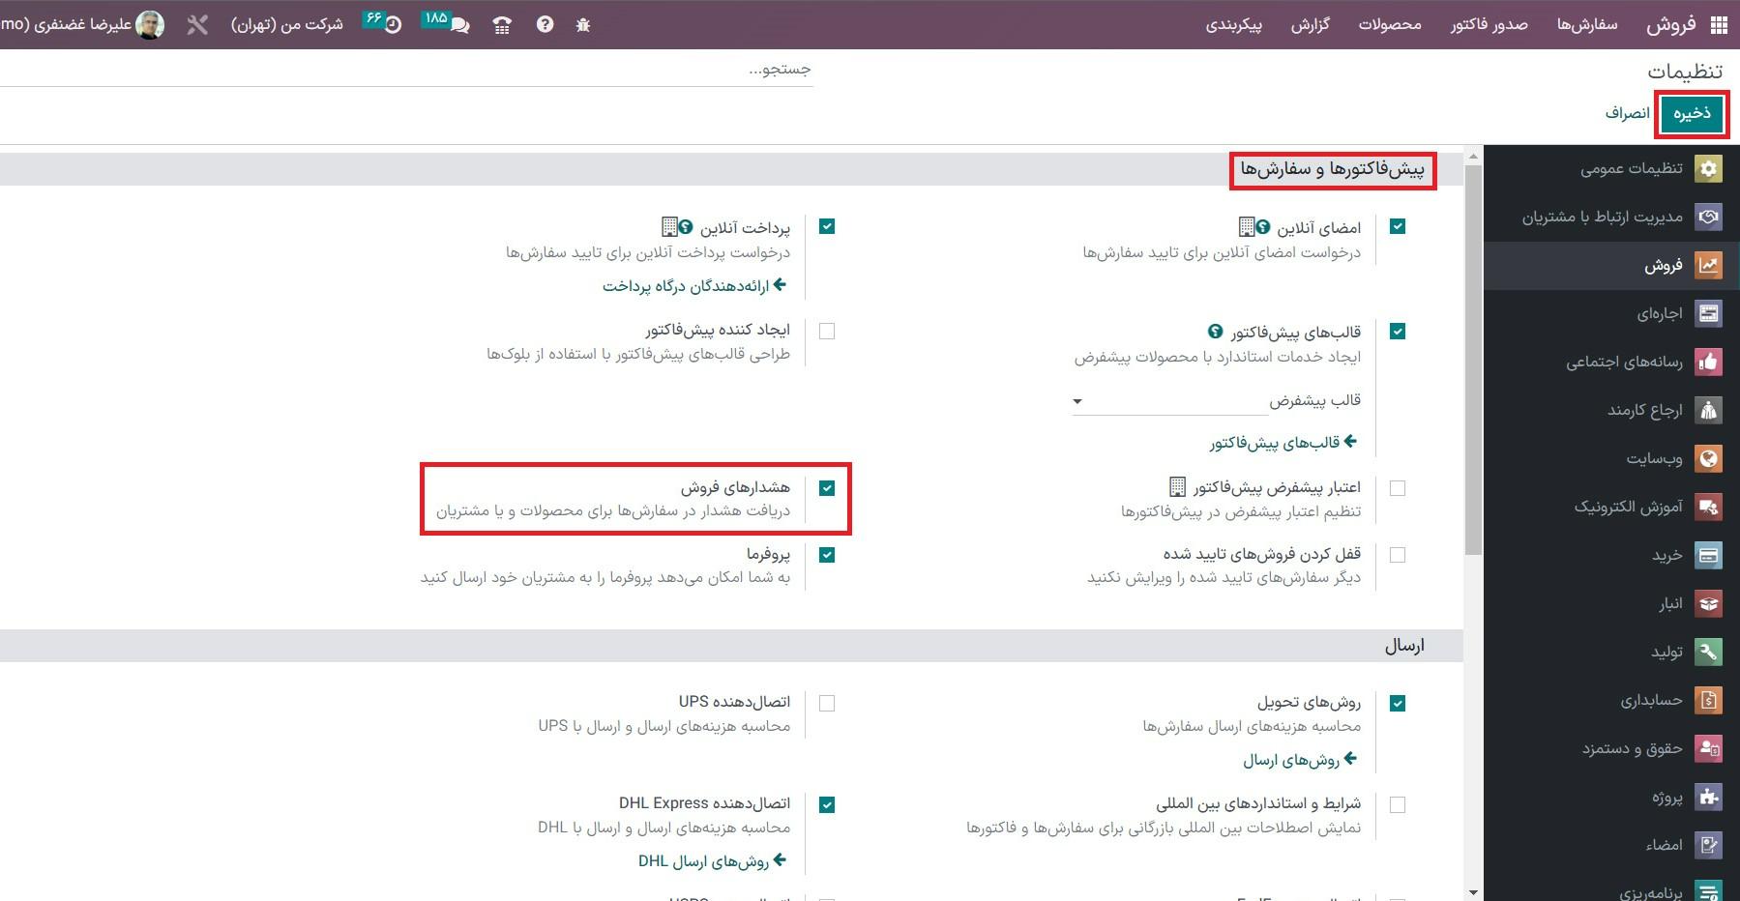Toggle the قالب‌های پیش‌فاکتور checkbox

(x=1398, y=332)
